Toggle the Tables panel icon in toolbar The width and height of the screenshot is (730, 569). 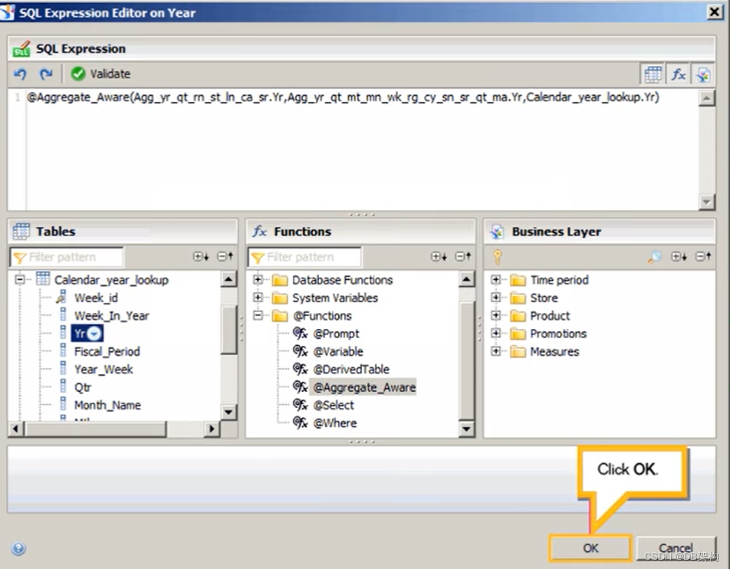pyautogui.click(x=653, y=74)
